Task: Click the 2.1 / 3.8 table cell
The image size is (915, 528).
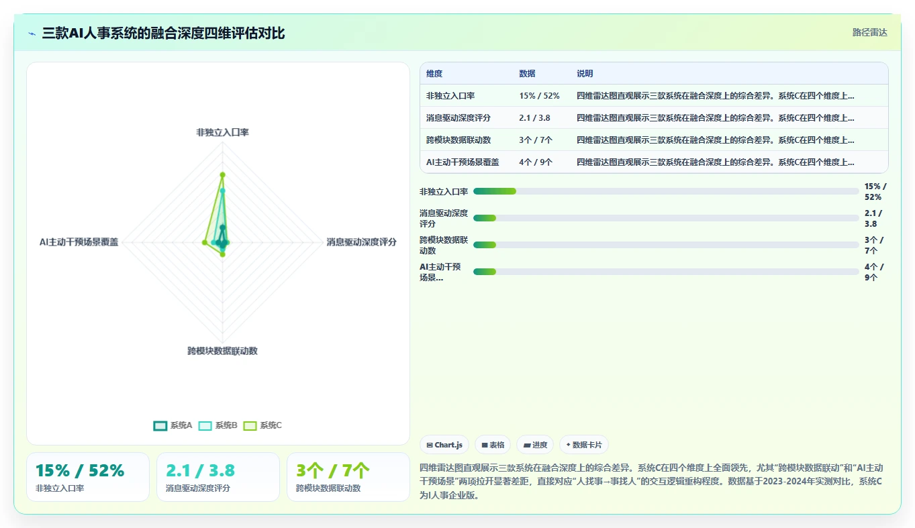Action: [534, 118]
